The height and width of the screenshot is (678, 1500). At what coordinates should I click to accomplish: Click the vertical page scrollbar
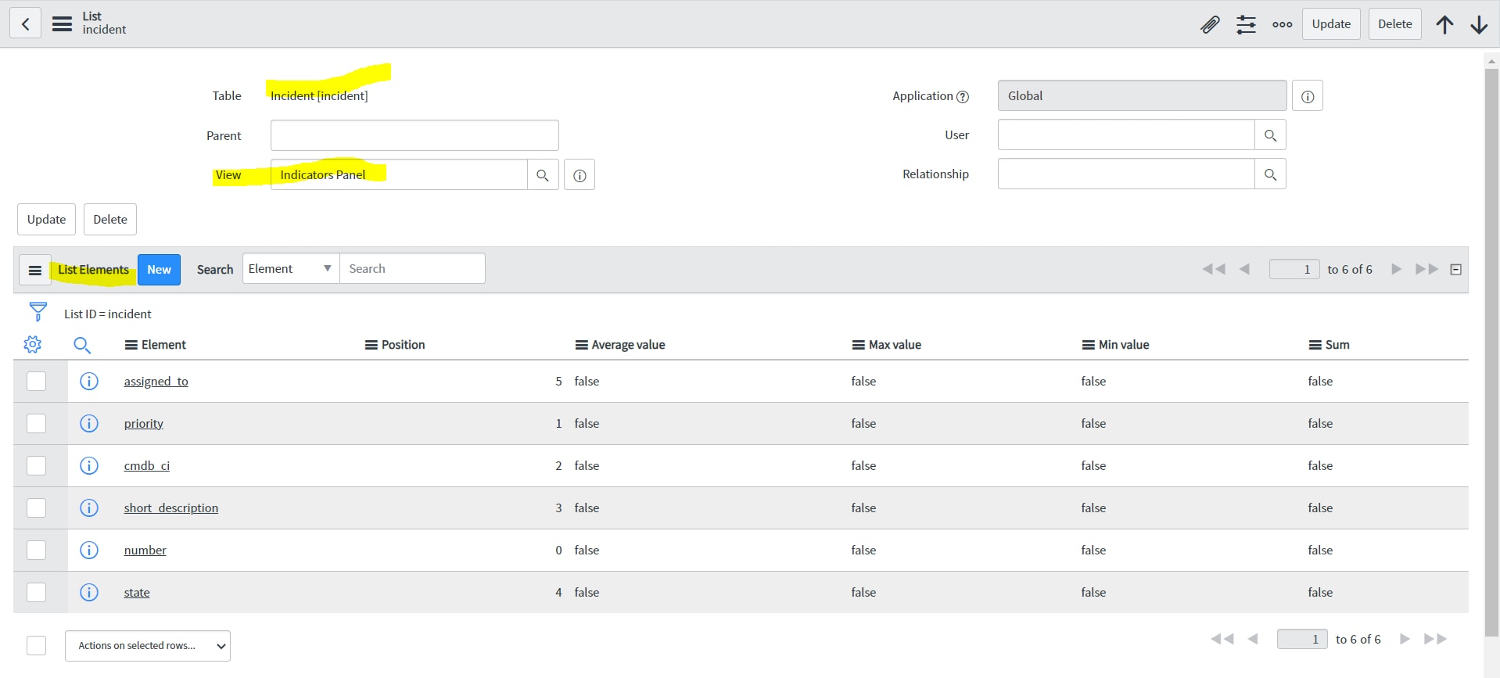1491,352
